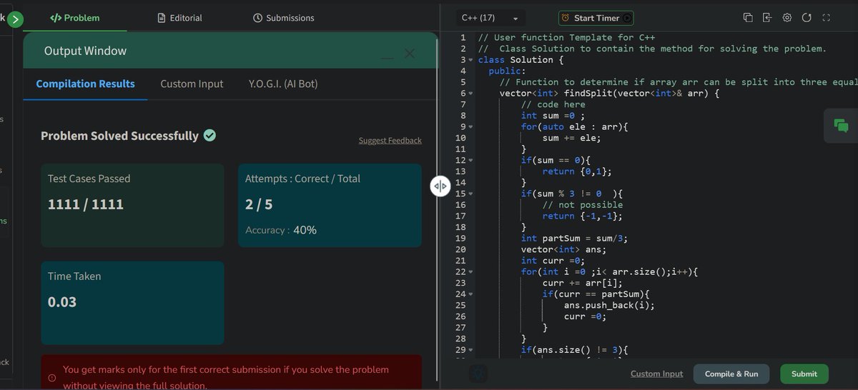Select the Compilation Results tab
The height and width of the screenshot is (390, 858).
pos(85,84)
